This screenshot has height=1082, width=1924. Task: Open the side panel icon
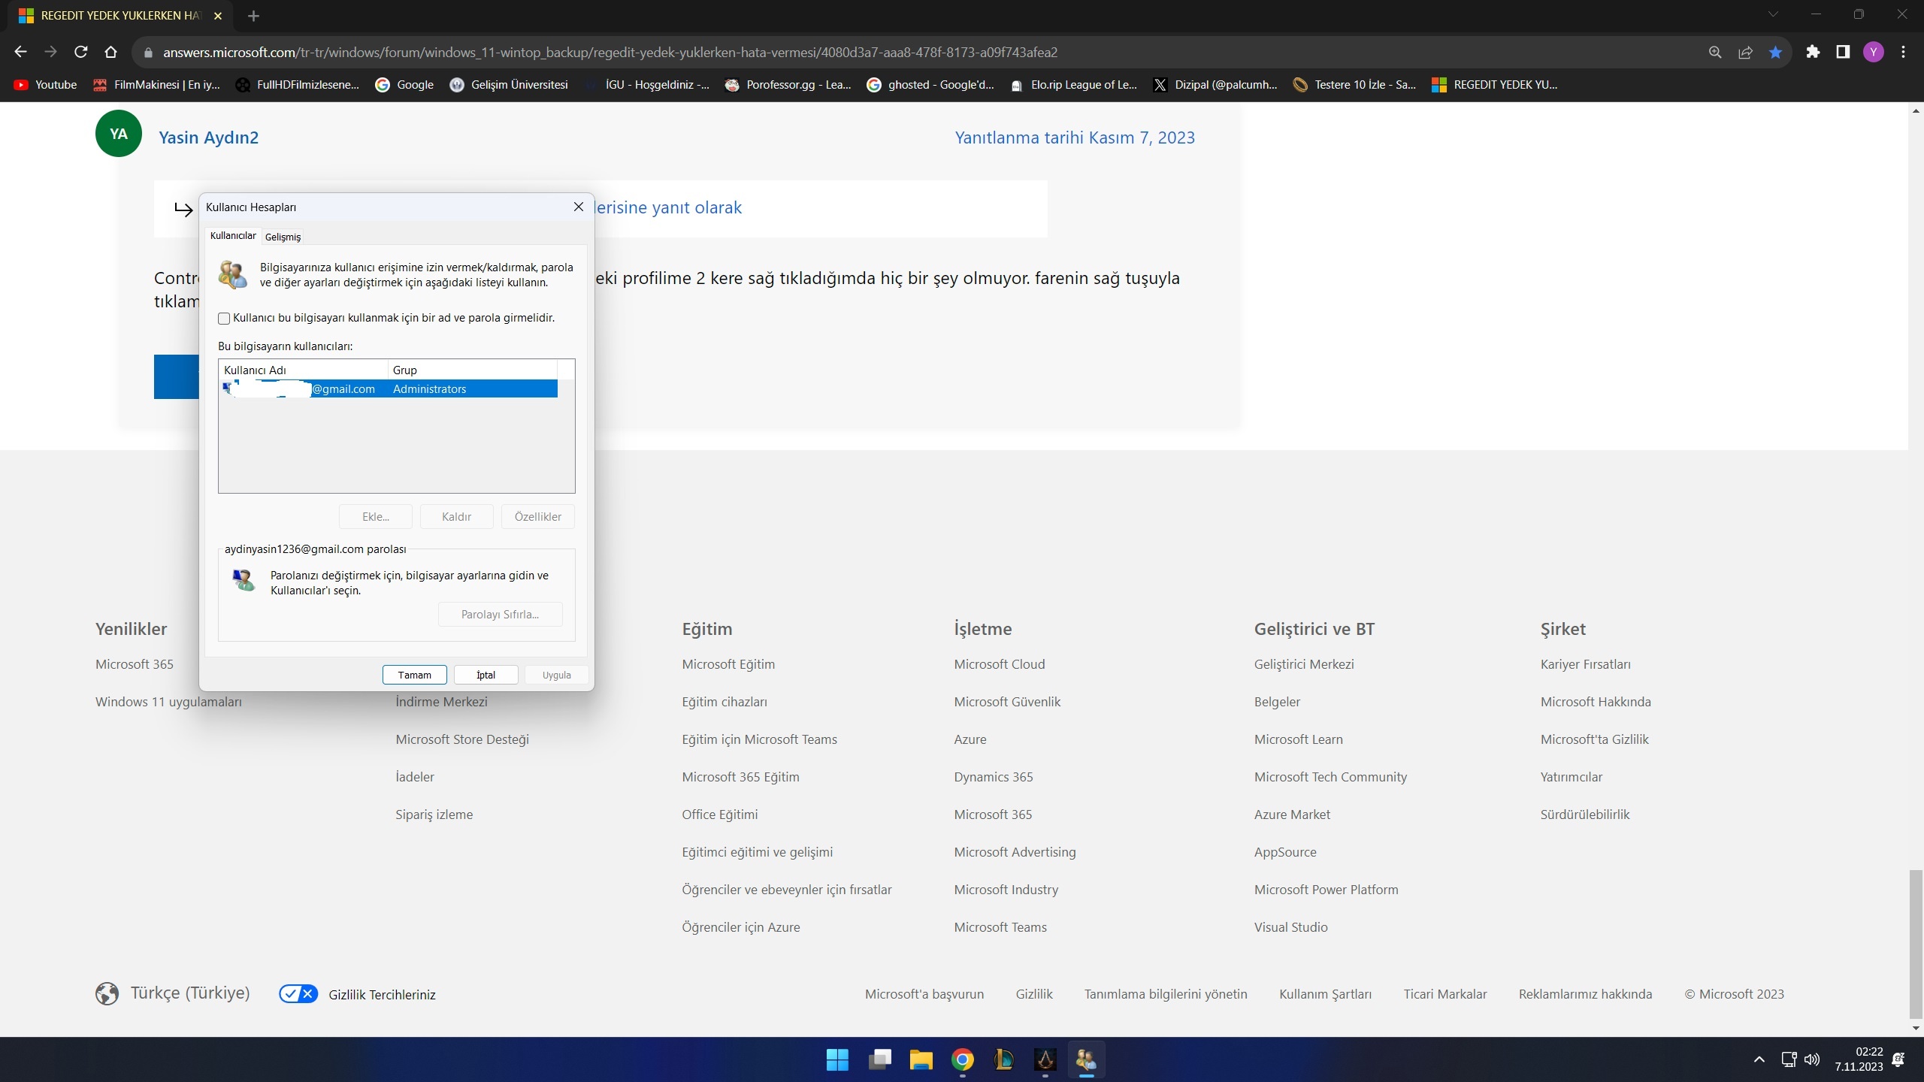(1843, 52)
